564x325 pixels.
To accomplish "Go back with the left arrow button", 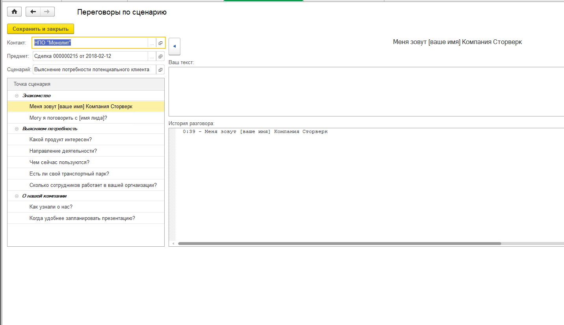I will point(33,12).
